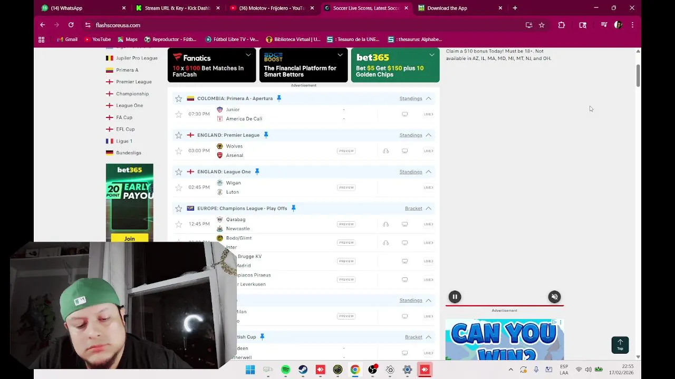Expand the bet365 ad dropdown arrow

click(x=432, y=55)
